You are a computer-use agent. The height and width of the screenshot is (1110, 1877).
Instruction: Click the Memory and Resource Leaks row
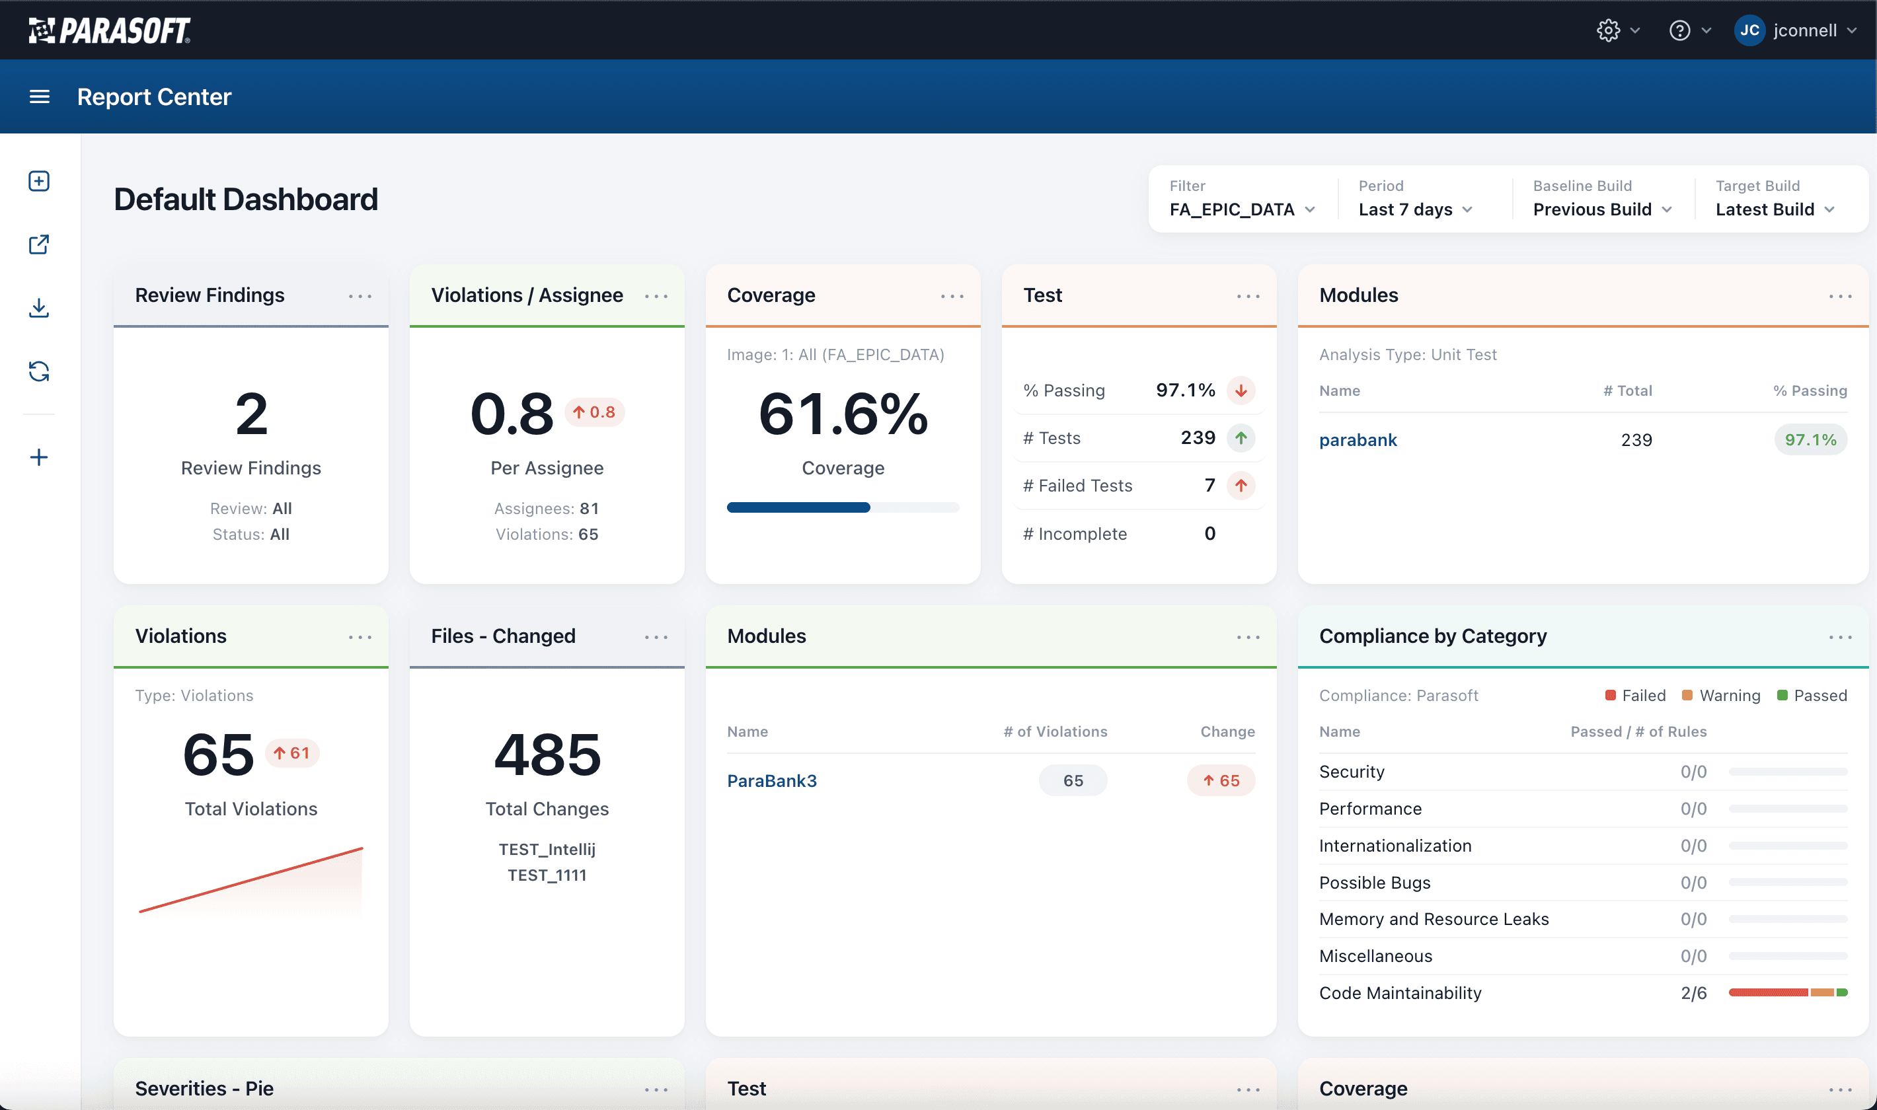pos(1582,919)
